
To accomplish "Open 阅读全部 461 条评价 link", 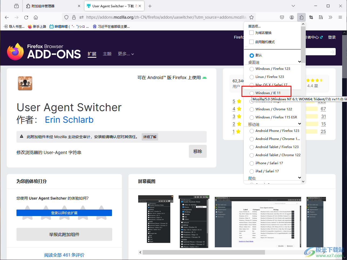I will click(x=64, y=255).
